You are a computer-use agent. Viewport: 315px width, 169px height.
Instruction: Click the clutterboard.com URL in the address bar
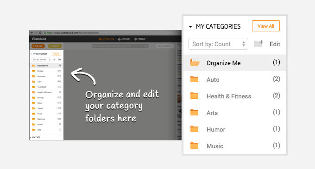(73, 33)
